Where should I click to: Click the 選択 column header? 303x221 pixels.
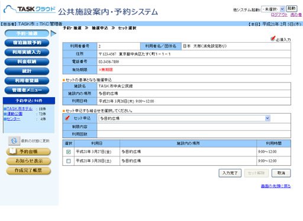click(69, 143)
